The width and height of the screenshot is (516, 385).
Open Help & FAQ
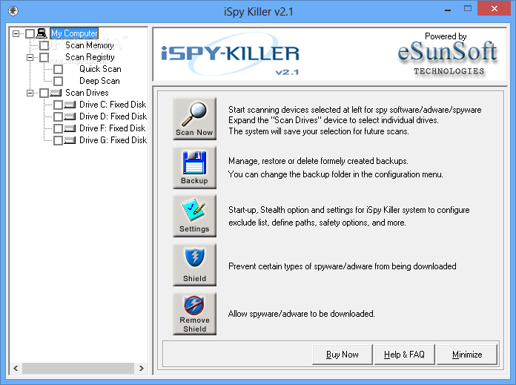(x=405, y=355)
